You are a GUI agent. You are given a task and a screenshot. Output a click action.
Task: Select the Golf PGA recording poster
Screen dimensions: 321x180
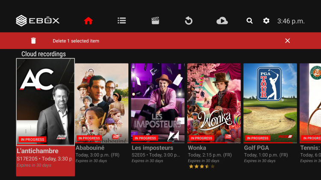270,103
